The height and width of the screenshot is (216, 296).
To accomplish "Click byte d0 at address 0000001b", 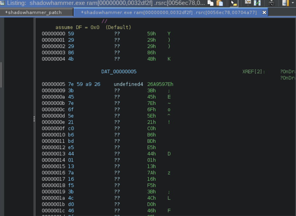I will 71,204.
